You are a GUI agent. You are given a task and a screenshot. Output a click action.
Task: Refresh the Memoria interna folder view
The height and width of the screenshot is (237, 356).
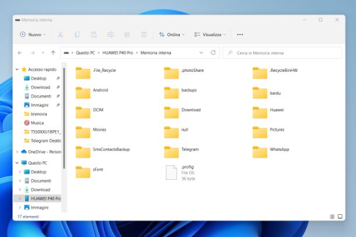coord(213,53)
